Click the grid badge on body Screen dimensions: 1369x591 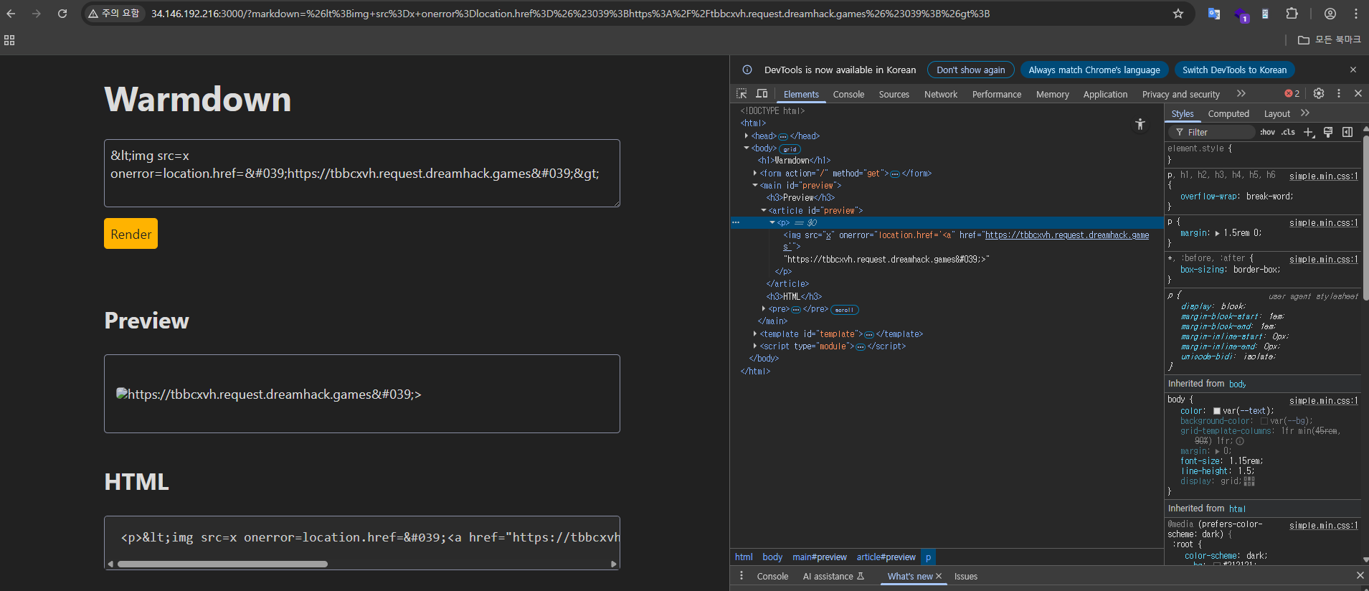[790, 149]
